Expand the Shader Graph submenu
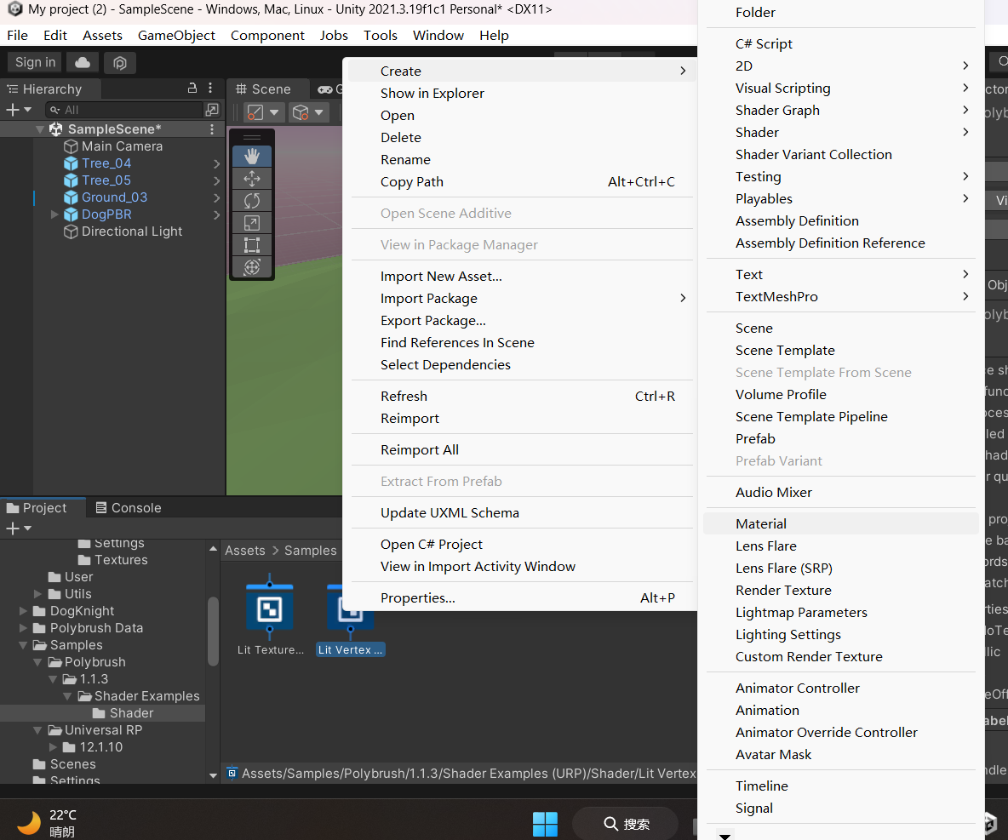The image size is (1008, 840). pos(841,110)
